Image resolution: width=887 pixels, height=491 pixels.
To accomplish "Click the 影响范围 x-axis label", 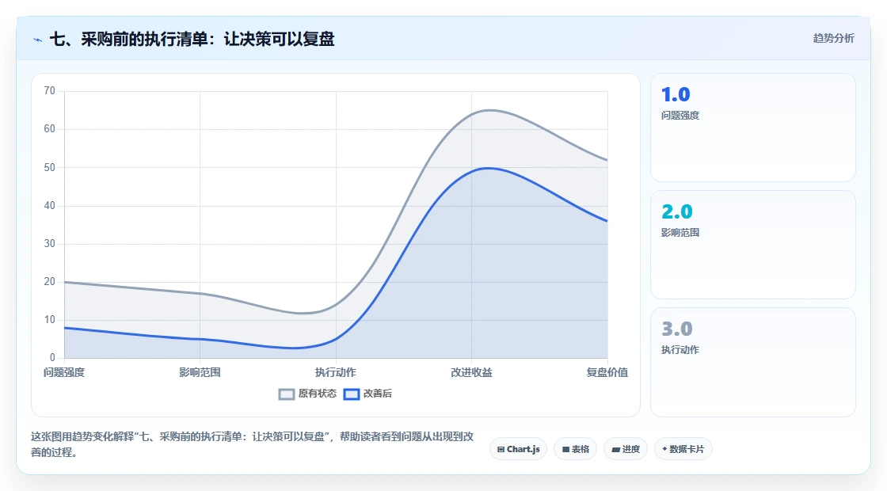I will point(200,373).
